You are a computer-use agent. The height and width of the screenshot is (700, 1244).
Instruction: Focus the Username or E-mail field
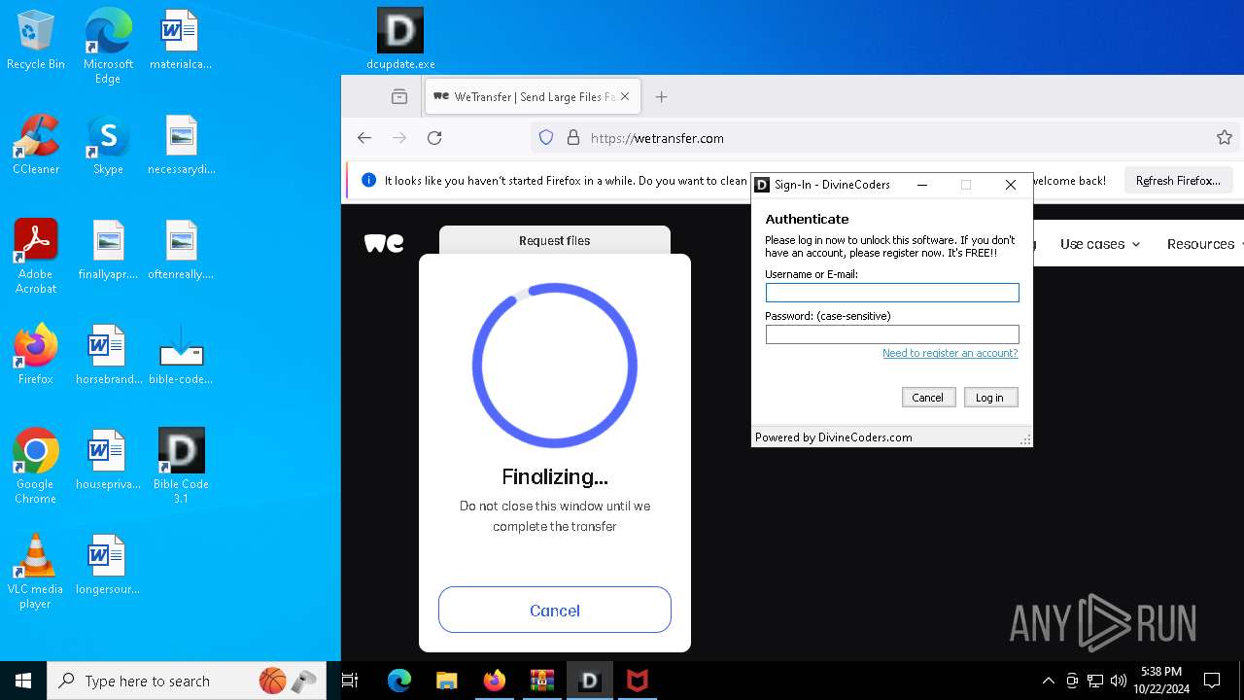pyautogui.click(x=892, y=293)
